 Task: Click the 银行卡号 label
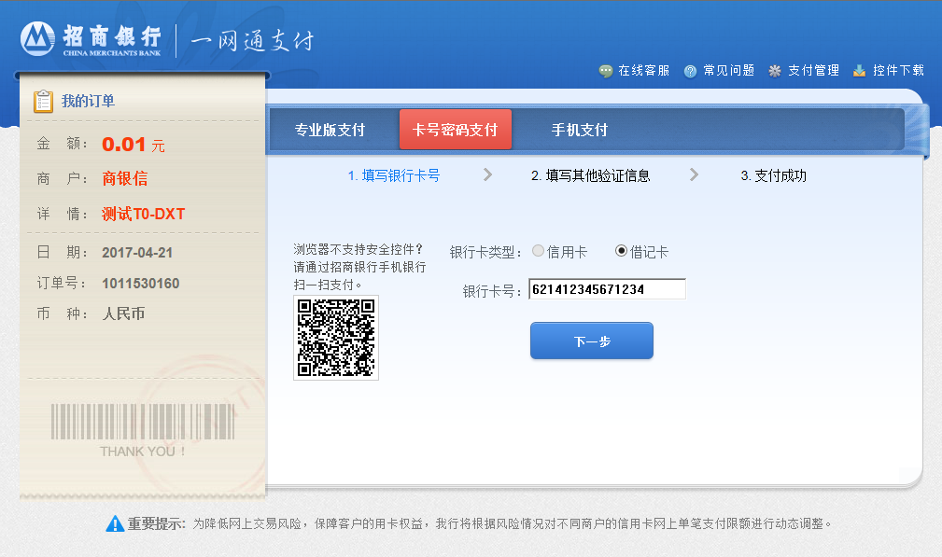(491, 291)
